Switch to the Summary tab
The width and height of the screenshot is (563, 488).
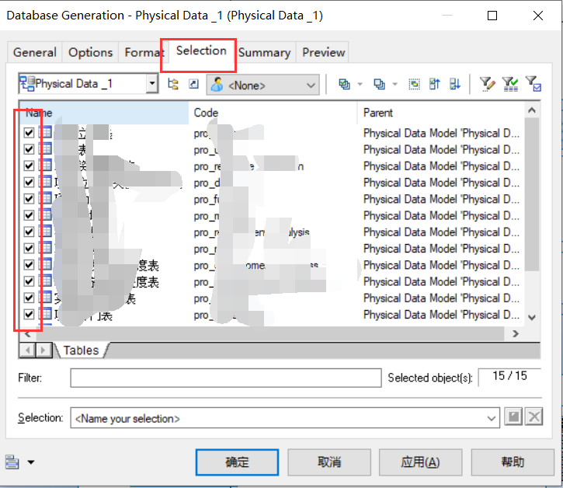coord(265,53)
